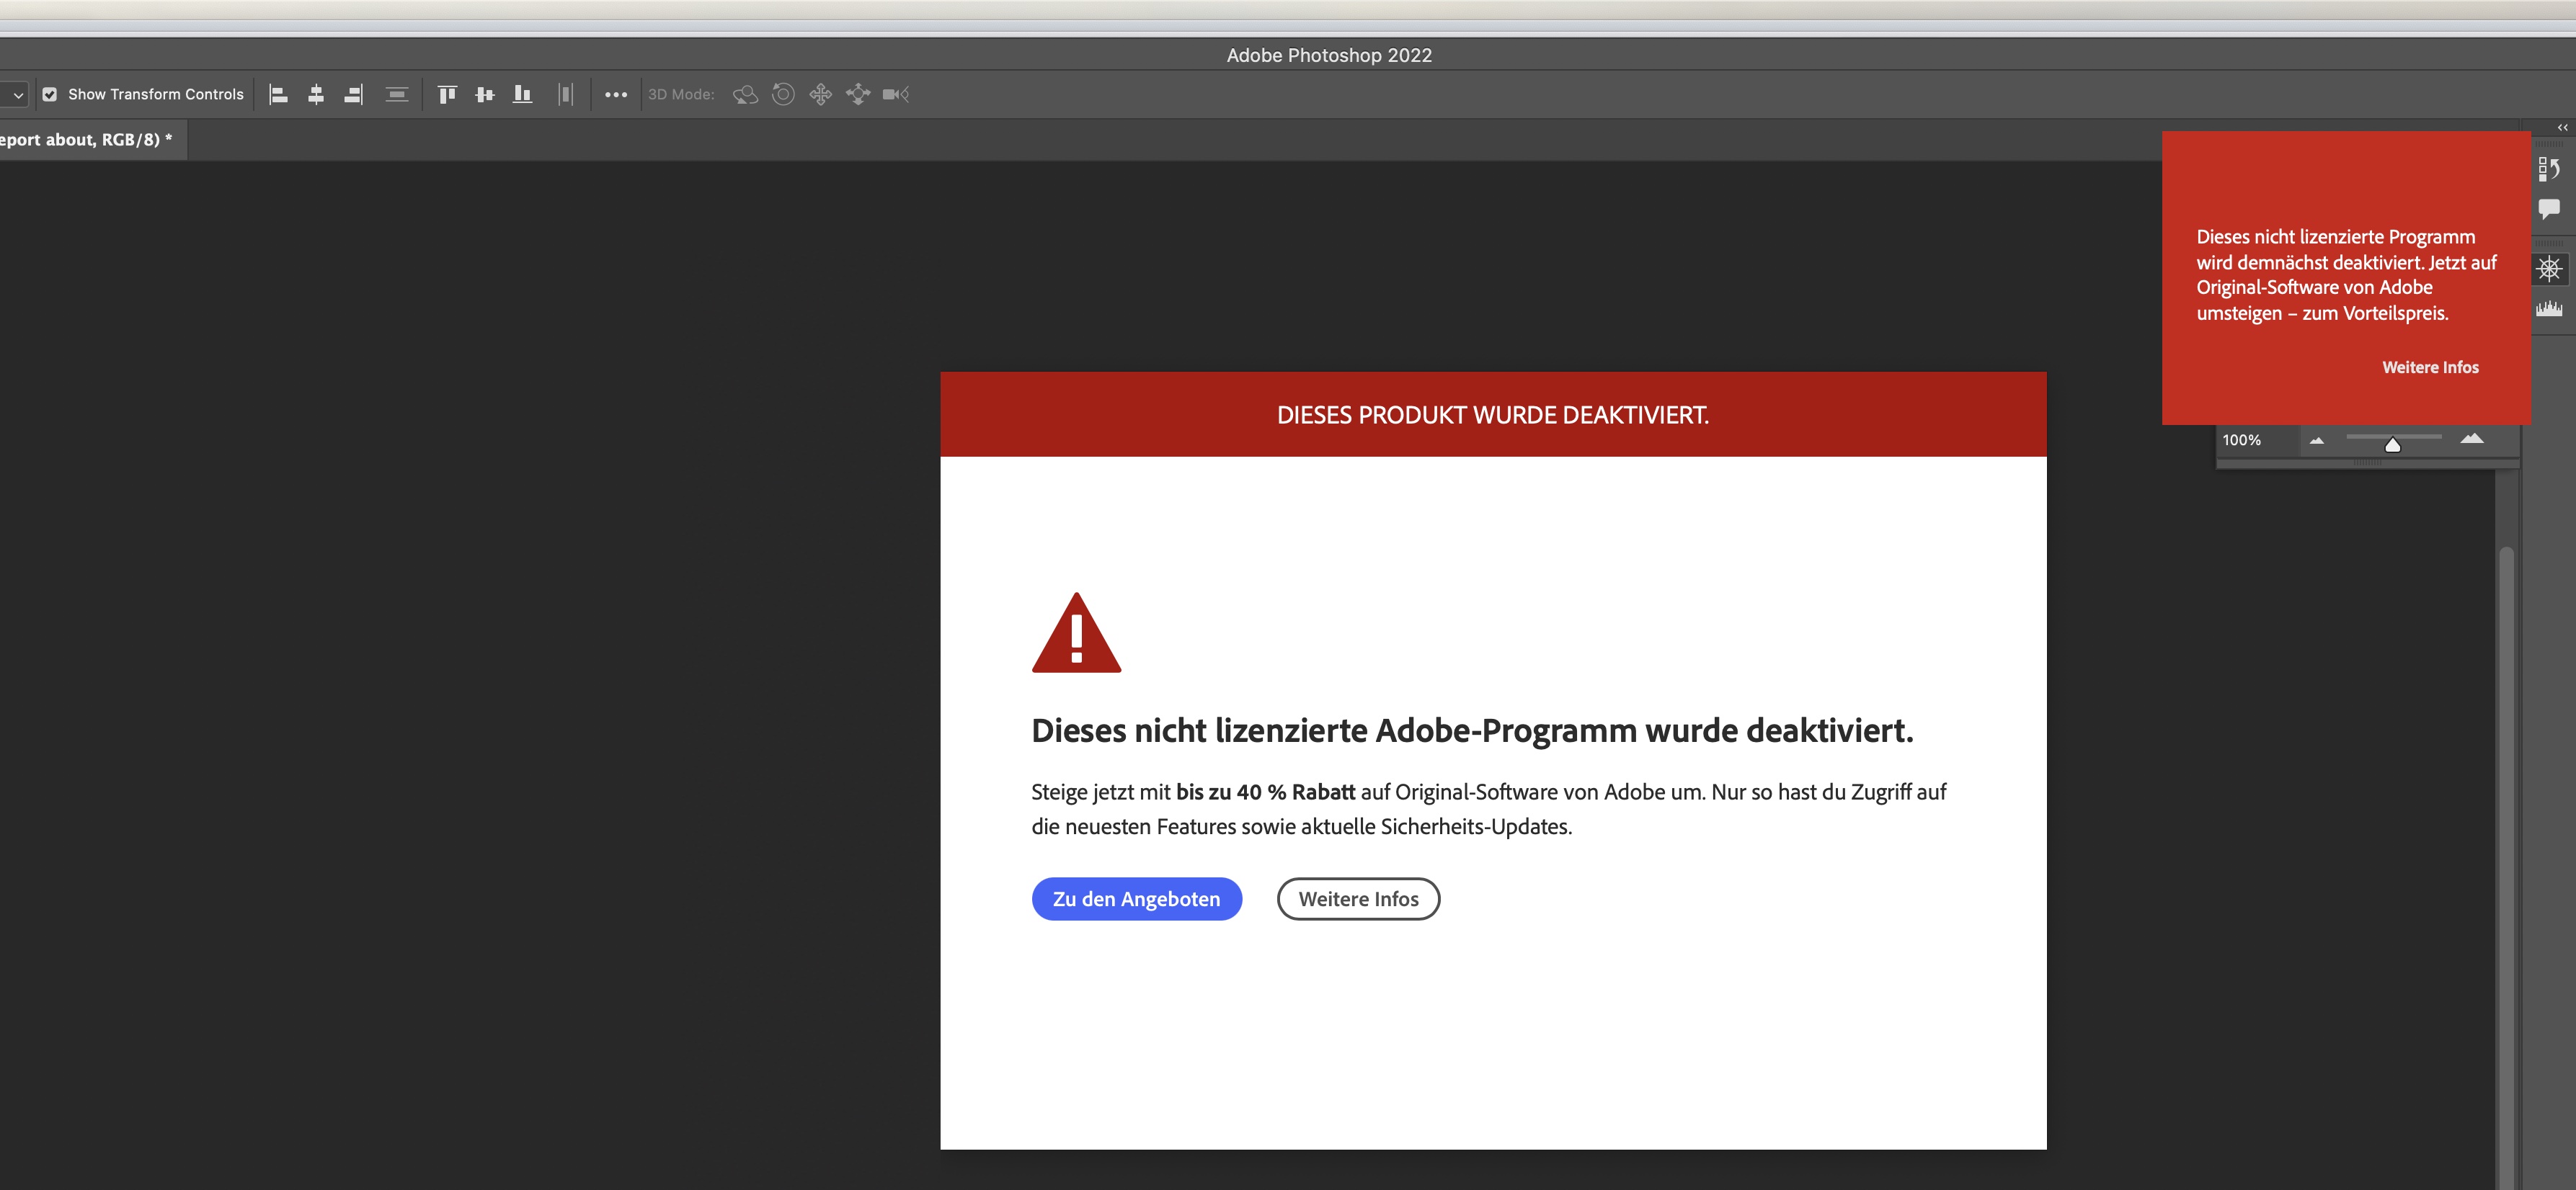Viewport: 2576px width, 1190px height.
Task: Click Align horizontal centers icon
Action: tap(316, 95)
